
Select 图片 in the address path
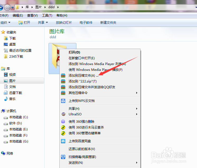click(39, 7)
